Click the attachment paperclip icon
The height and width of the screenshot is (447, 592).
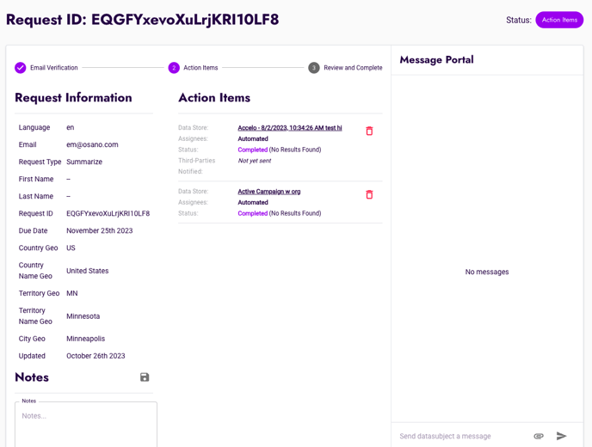[539, 436]
